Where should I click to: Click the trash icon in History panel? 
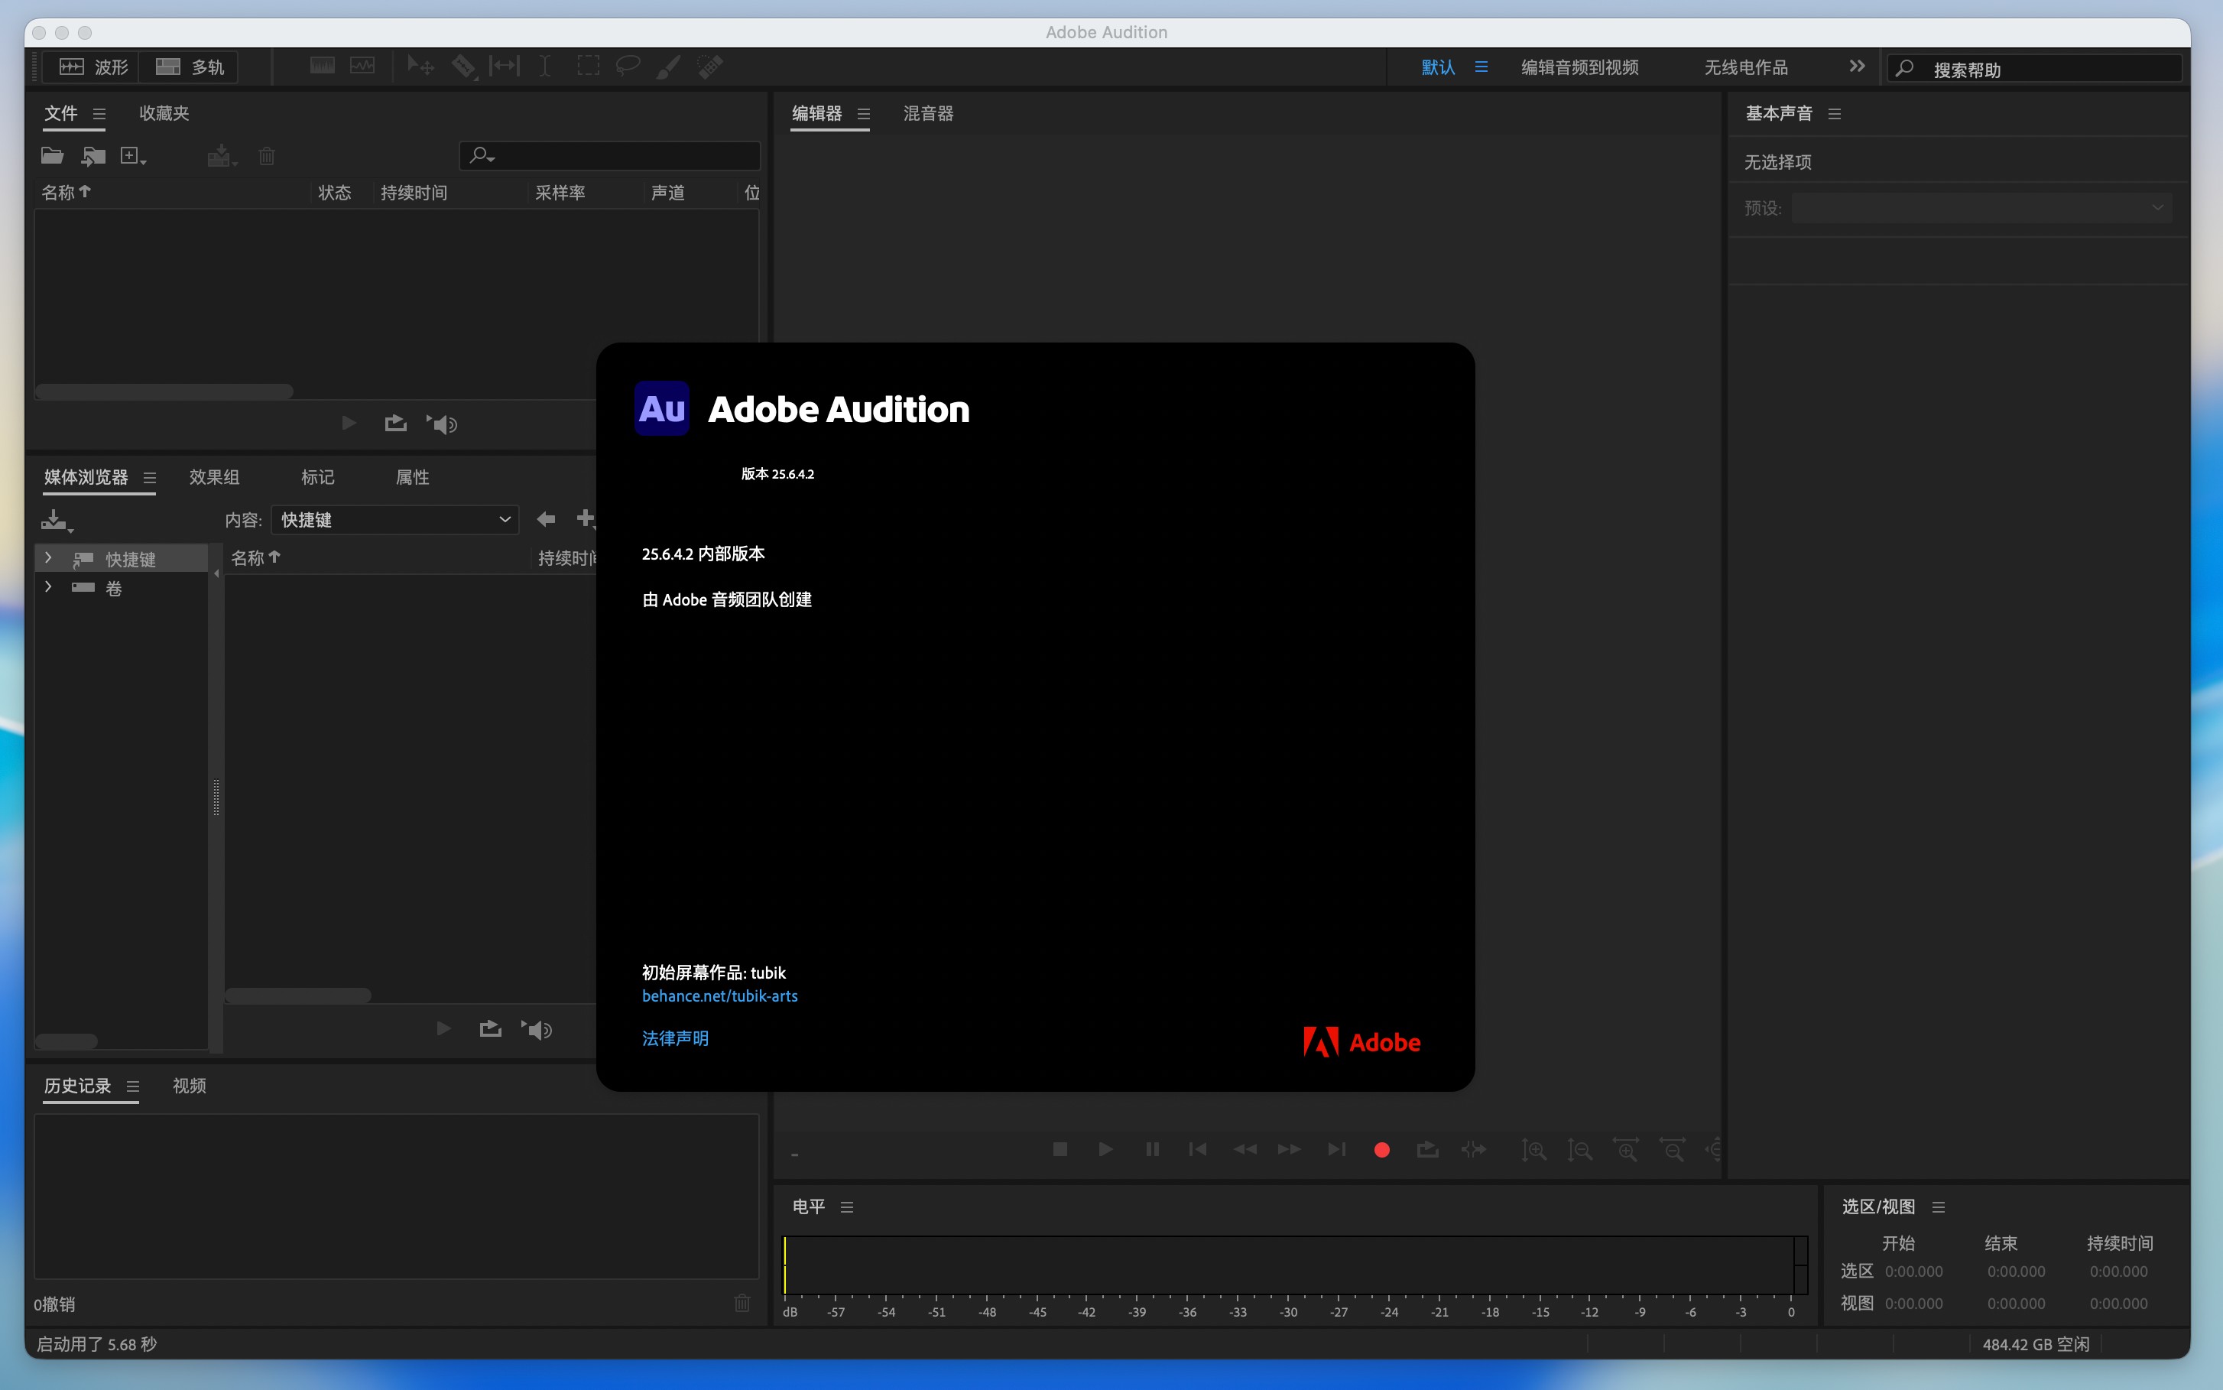pos(742,1303)
